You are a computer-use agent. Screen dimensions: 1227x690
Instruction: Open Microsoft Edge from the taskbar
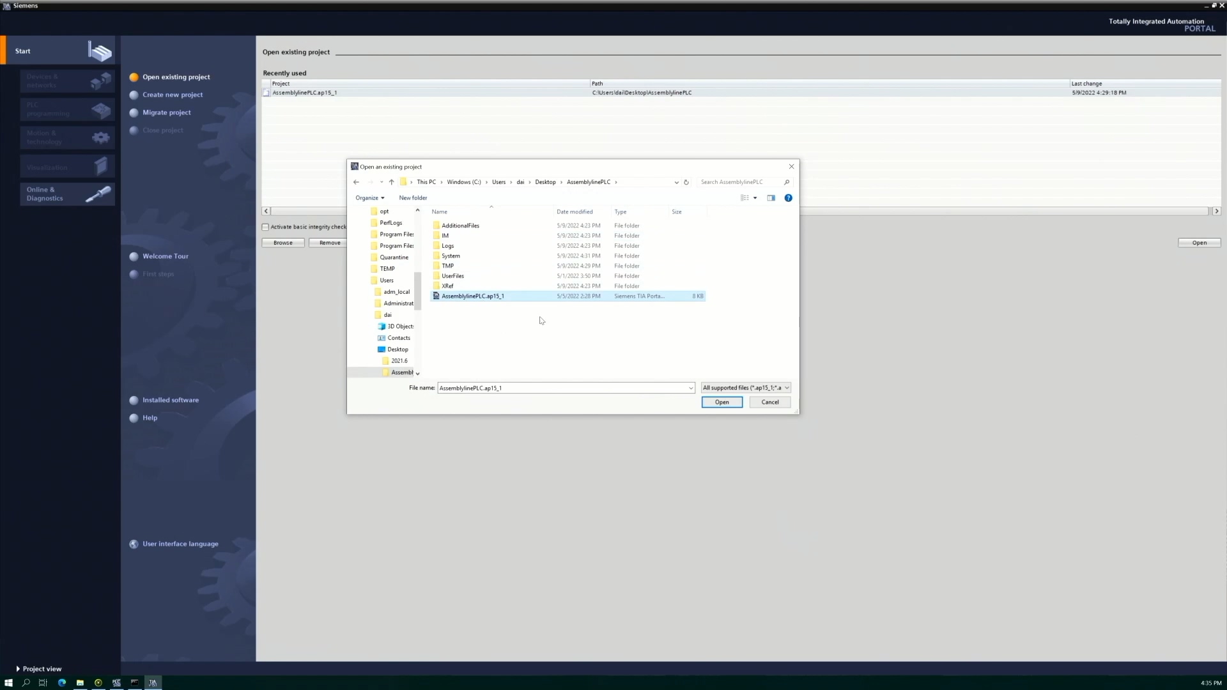pos(62,683)
